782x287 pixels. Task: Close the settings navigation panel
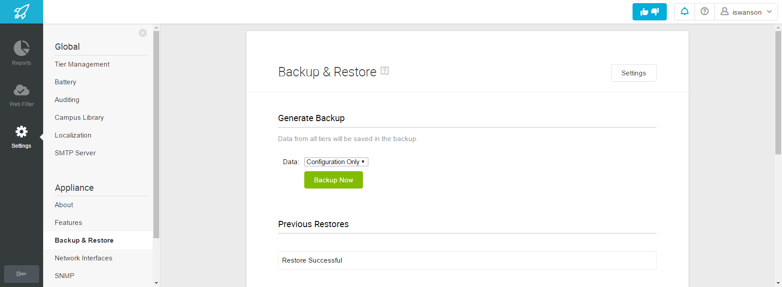[142, 33]
